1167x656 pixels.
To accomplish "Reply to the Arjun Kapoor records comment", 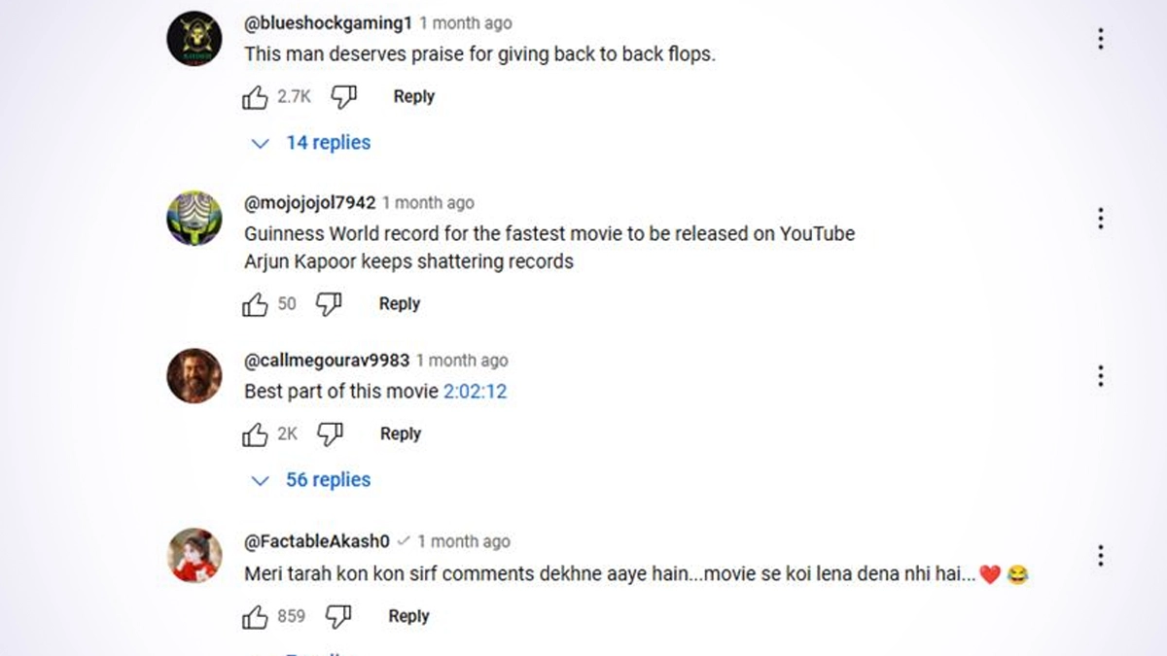I will [399, 303].
